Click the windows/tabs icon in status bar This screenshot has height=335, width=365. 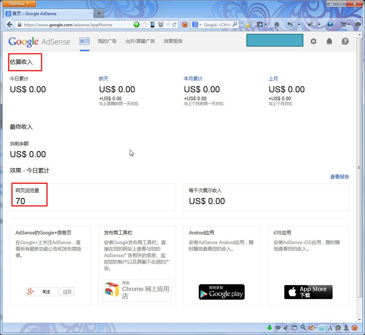click(x=294, y=328)
